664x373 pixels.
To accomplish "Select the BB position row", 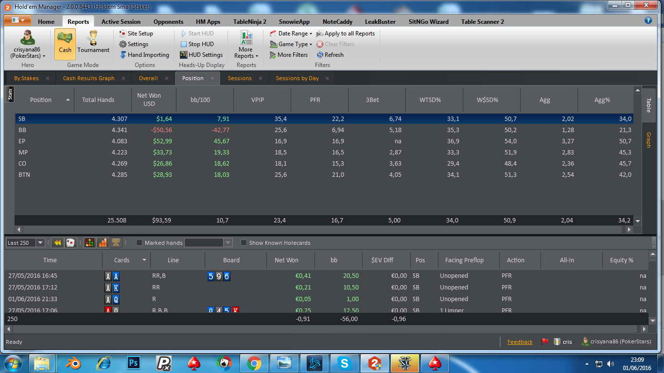I will coord(325,130).
